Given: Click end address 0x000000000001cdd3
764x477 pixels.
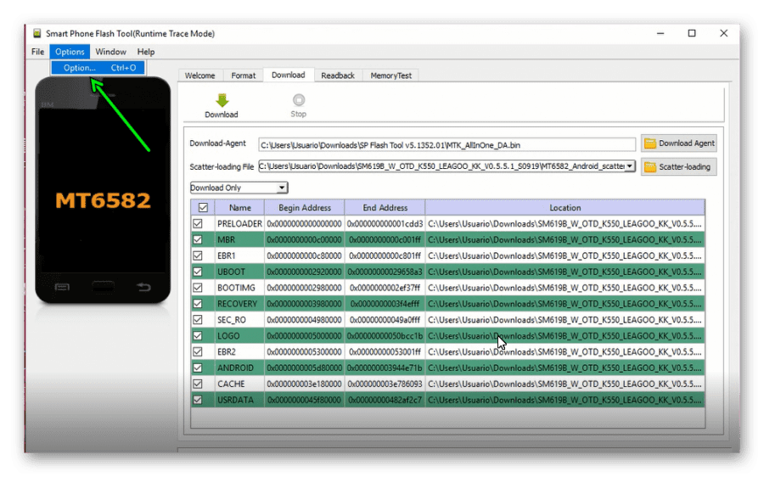Looking at the screenshot, I should [385, 223].
